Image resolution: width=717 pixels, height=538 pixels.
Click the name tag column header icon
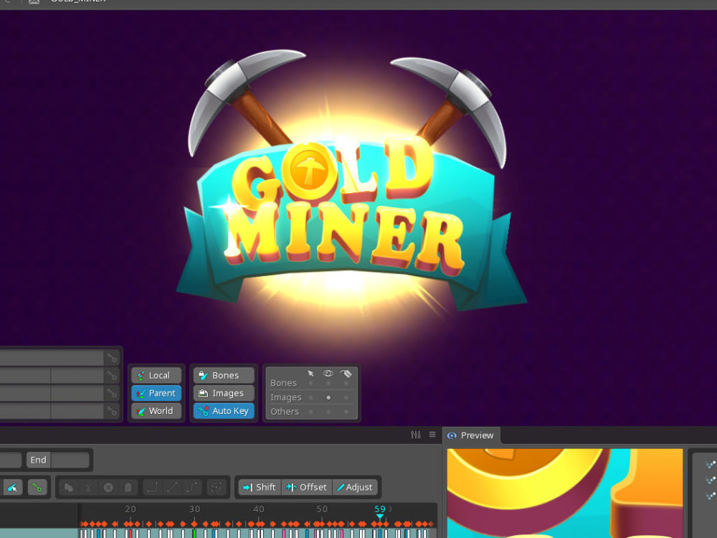coord(346,373)
